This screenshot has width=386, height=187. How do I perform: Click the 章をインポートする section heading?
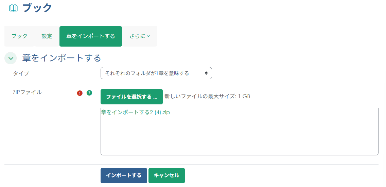tap(62, 58)
